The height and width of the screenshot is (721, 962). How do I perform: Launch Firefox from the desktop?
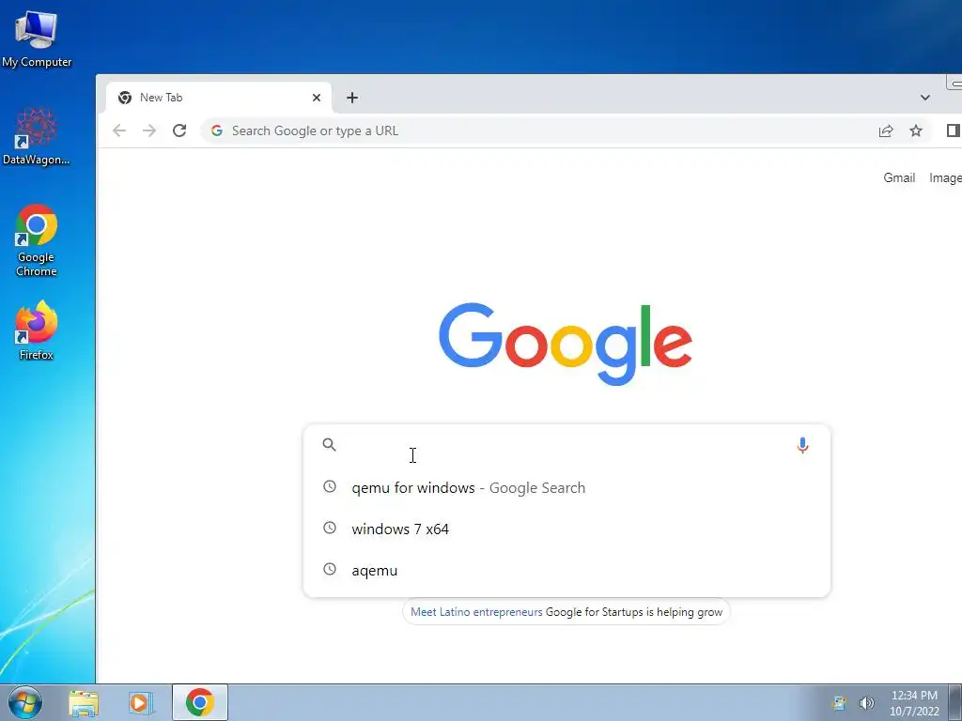(x=37, y=330)
